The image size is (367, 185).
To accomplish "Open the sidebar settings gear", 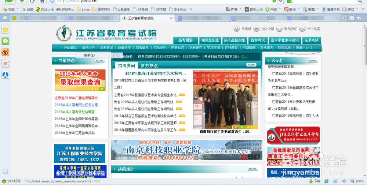I will click(x=6, y=172).
